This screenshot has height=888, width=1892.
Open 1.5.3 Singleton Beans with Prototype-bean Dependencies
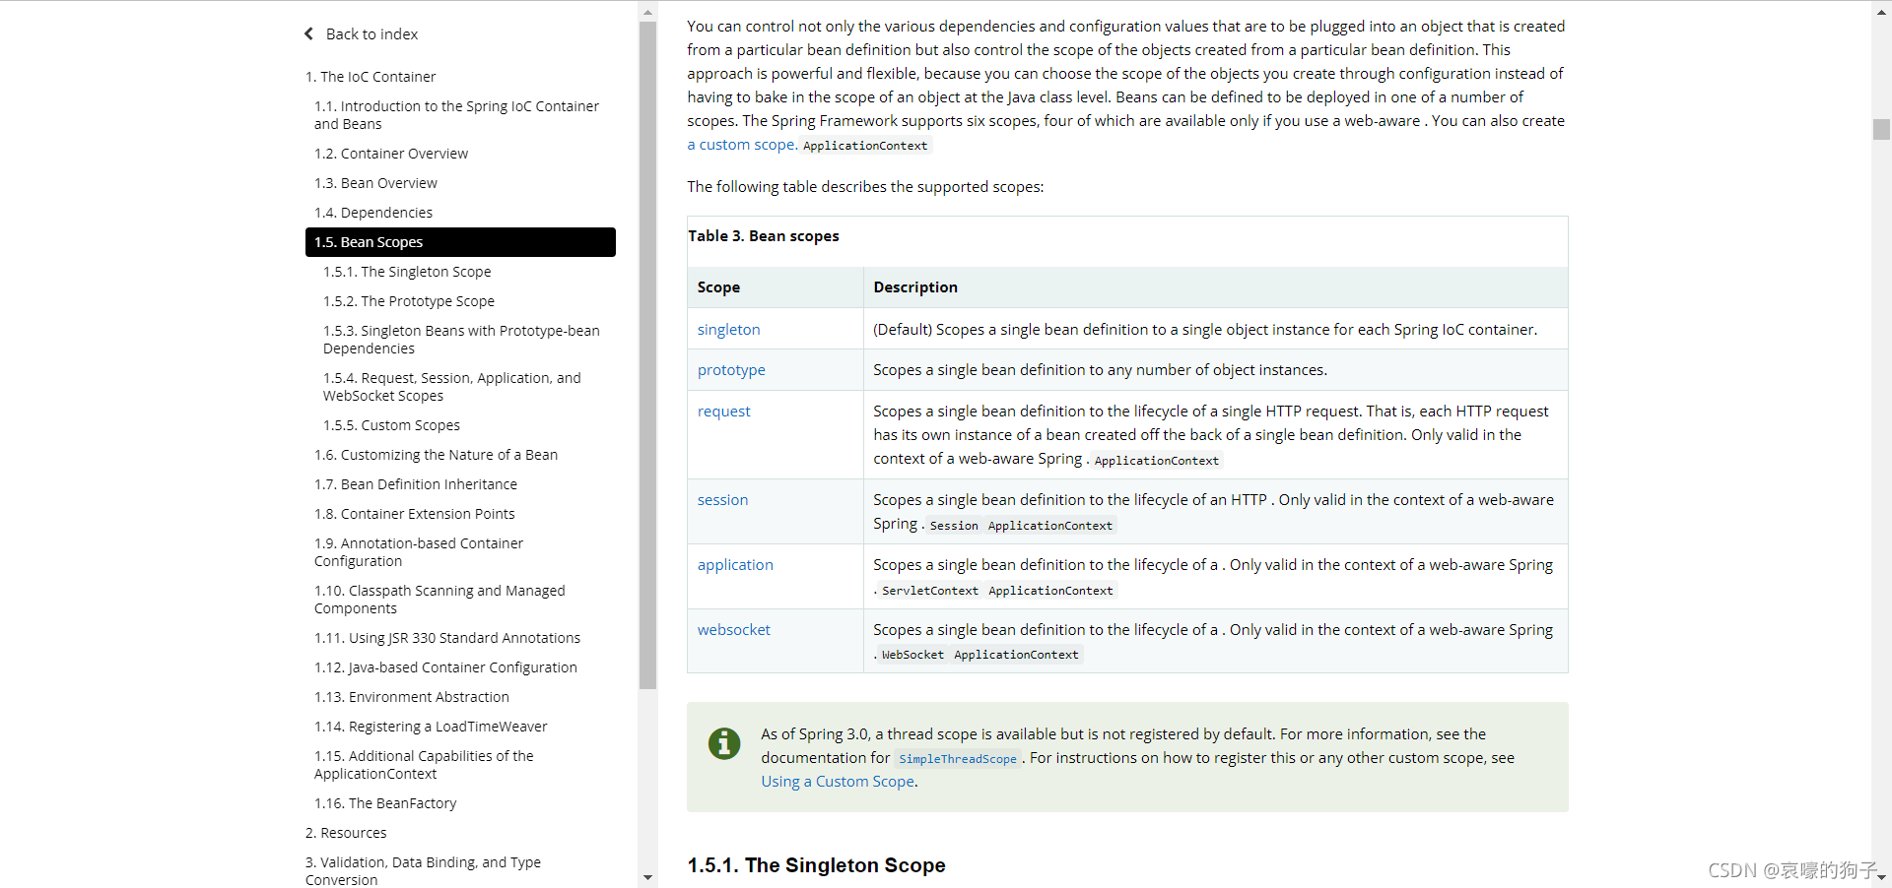pyautogui.click(x=461, y=340)
